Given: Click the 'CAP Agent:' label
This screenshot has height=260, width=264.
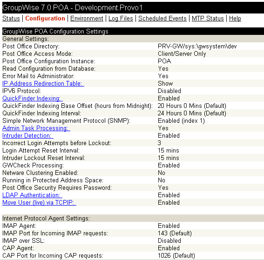Looking at the screenshot, I should coord(18,248).
